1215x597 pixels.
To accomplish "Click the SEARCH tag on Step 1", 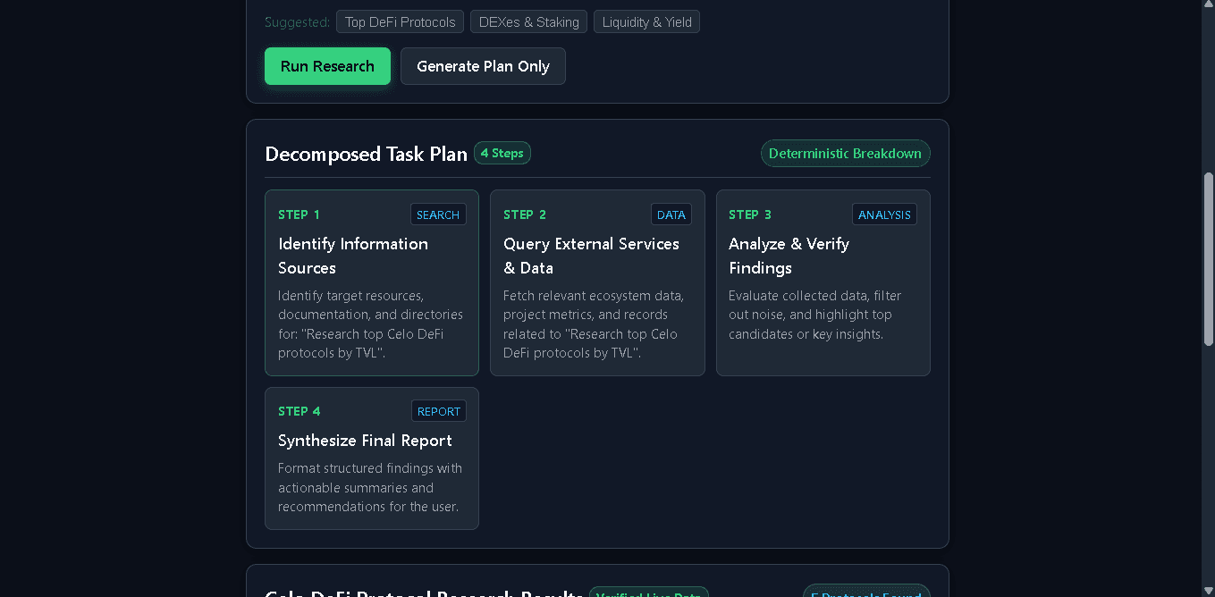I will (438, 214).
